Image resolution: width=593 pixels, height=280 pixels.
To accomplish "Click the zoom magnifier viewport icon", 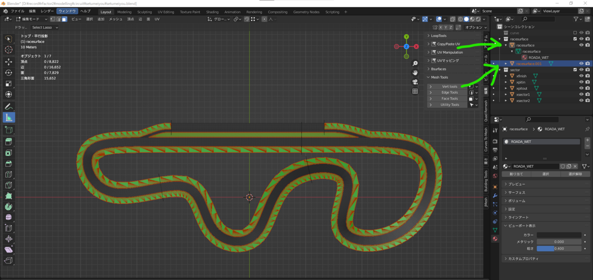I will click(416, 63).
